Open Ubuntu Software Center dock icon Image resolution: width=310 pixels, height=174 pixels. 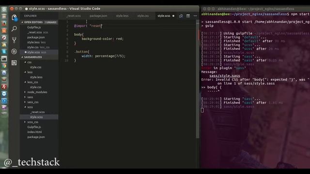pos(4,30)
